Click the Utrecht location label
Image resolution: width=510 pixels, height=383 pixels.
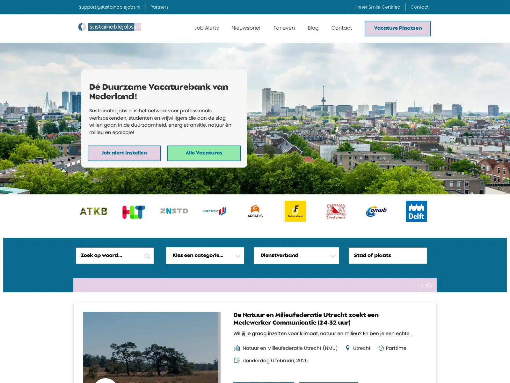click(x=362, y=348)
